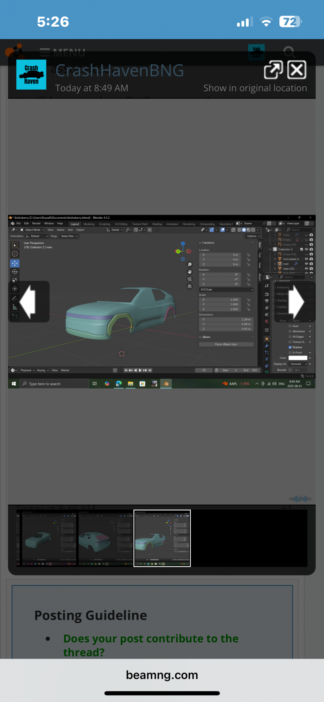Open XYZ Euler rotation mode dropdown
The height and width of the screenshot is (702, 324).
tap(226, 290)
